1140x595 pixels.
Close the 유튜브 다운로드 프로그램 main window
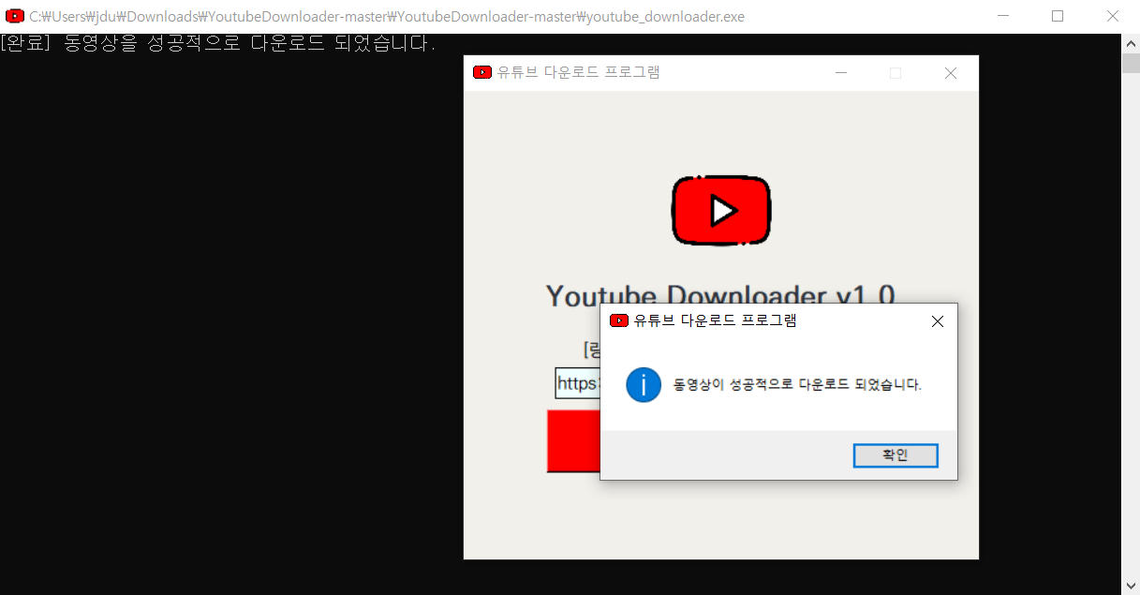point(951,73)
